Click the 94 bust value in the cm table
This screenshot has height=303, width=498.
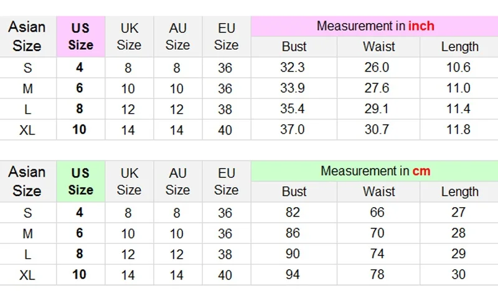pos(293,274)
